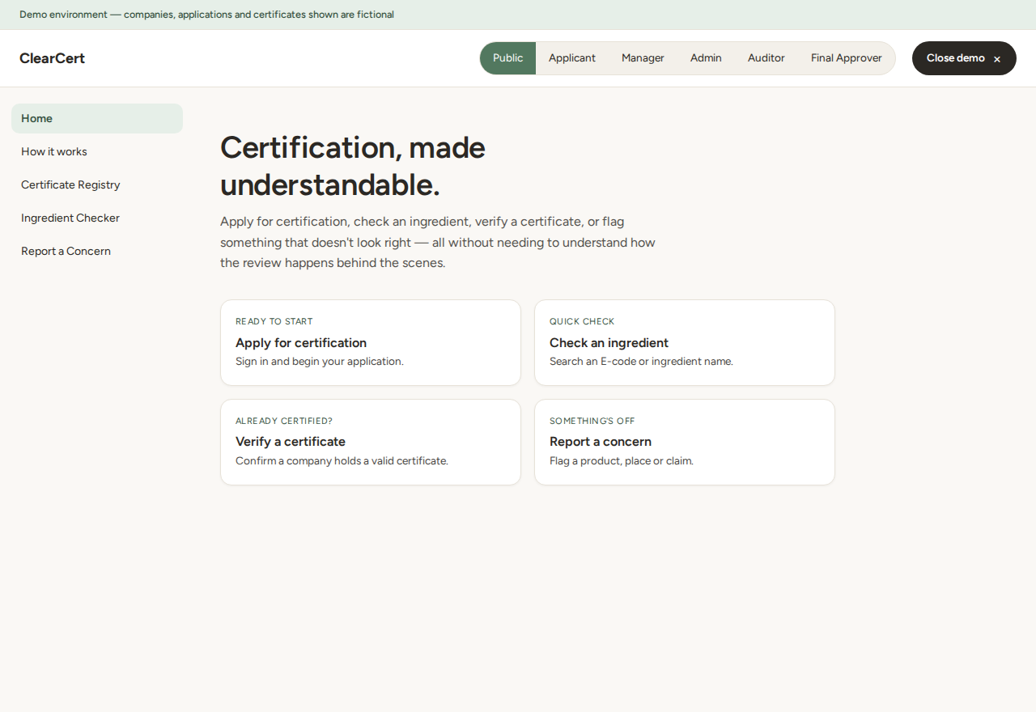Click 'Flag a product, place or claim.' text
Viewport: 1036px width, 712px height.
[x=622, y=461]
